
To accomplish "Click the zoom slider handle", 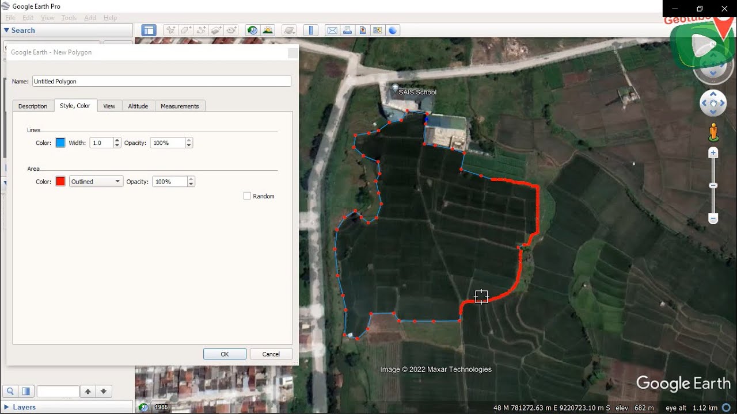I will click(x=713, y=185).
